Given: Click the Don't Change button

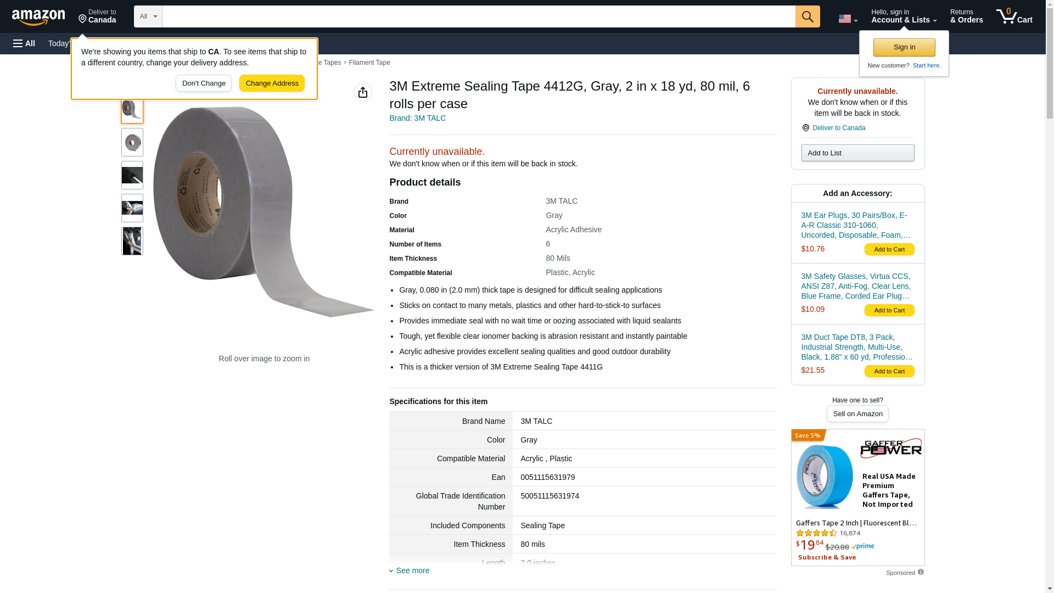Looking at the screenshot, I should pos(204,83).
